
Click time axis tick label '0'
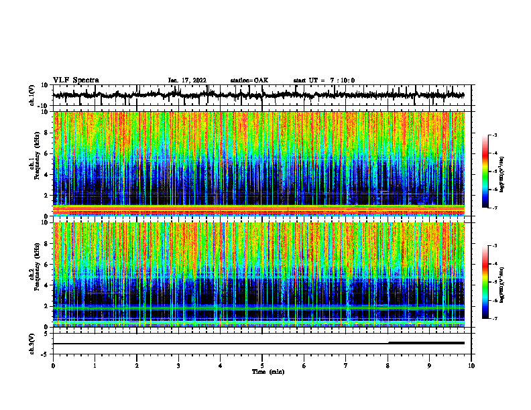point(53,366)
